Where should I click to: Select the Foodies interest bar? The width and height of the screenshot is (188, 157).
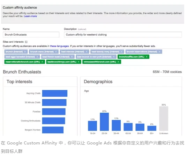54,112
